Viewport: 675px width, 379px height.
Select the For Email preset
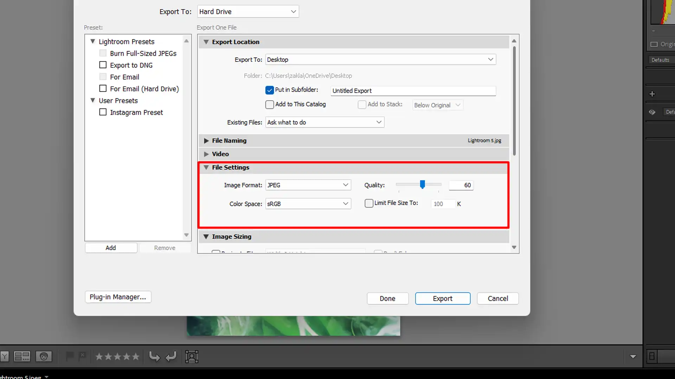point(125,77)
